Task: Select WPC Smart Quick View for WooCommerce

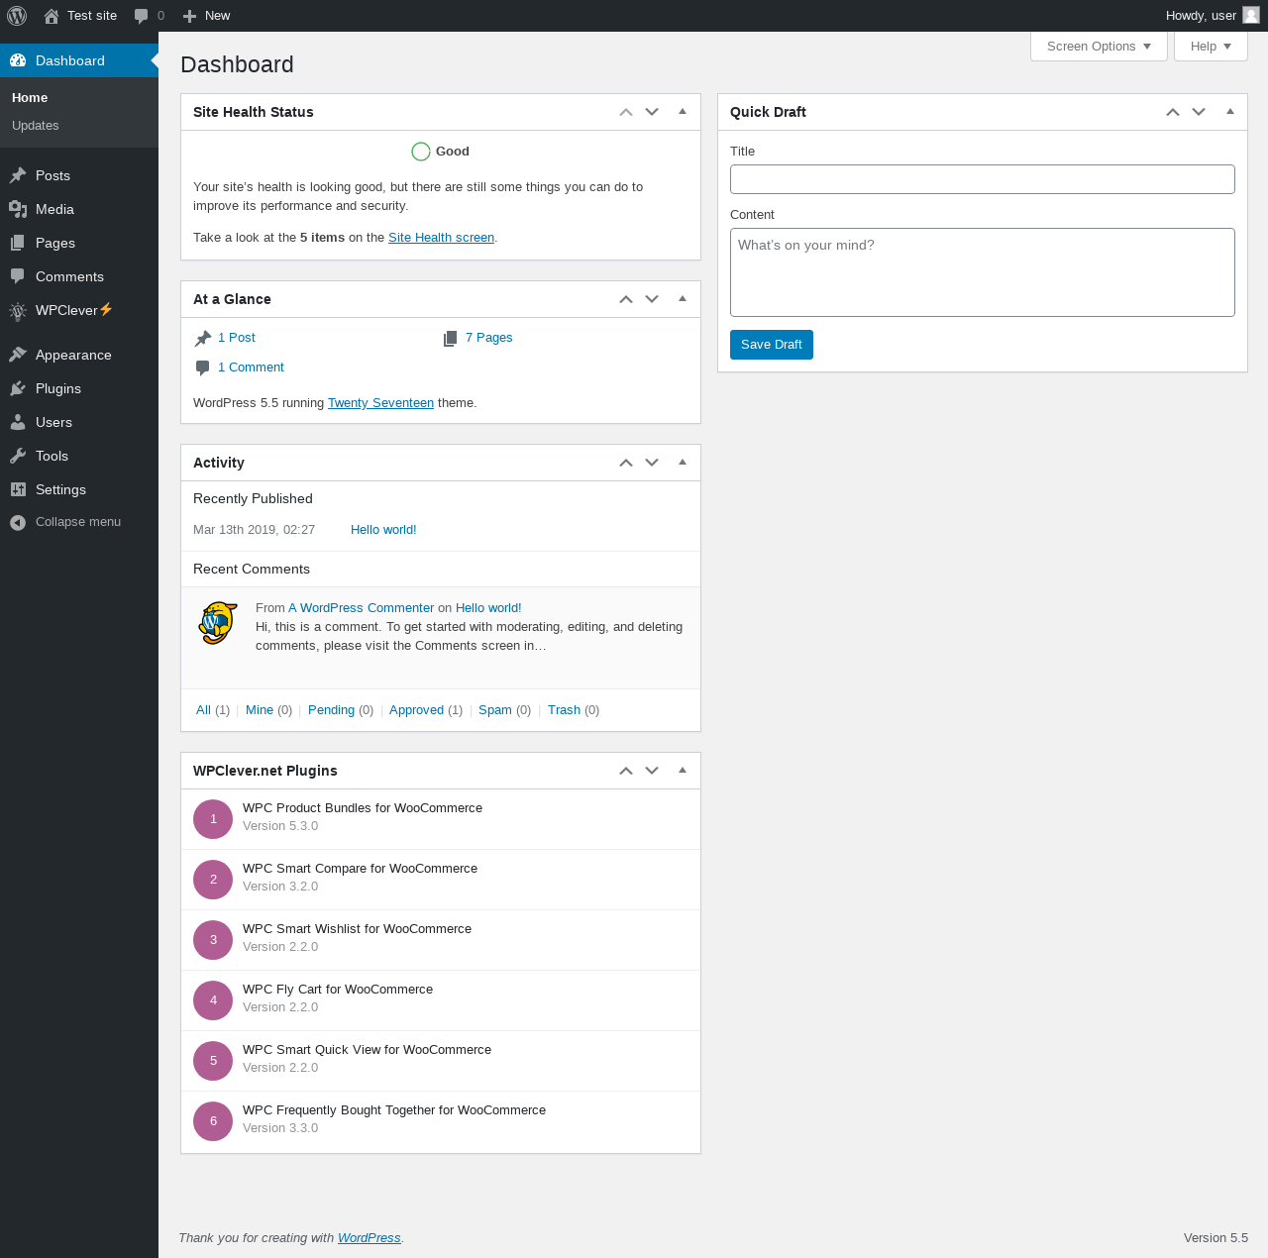Action: point(367,1050)
